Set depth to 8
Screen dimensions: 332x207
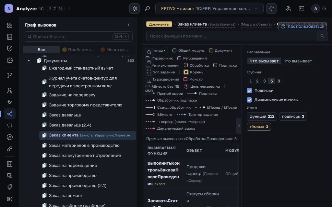tap(279, 81)
